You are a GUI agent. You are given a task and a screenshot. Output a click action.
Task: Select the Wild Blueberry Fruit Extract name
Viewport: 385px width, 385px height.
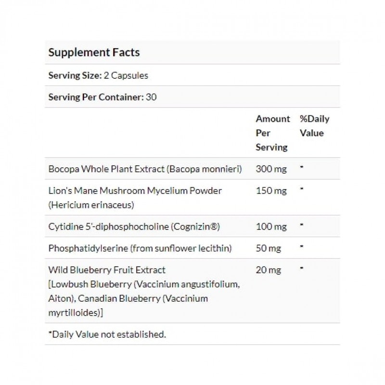pos(107,269)
